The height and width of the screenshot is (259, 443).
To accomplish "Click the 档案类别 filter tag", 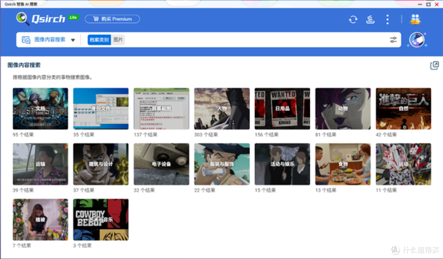I will [99, 40].
